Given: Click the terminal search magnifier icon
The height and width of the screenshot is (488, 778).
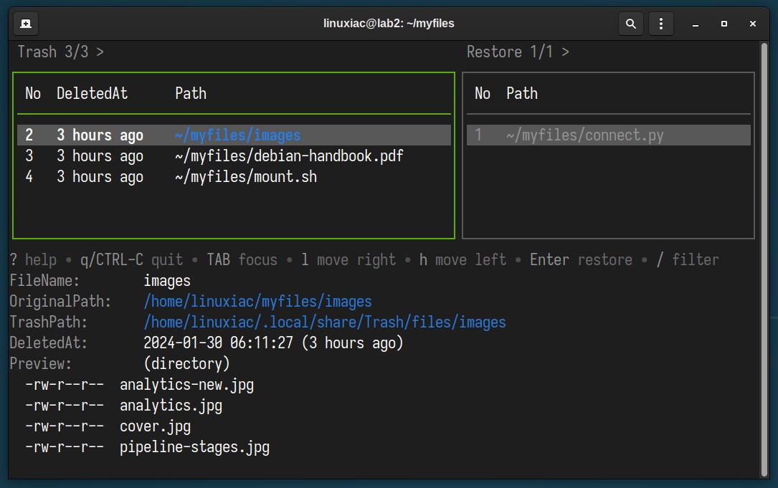Looking at the screenshot, I should point(630,24).
